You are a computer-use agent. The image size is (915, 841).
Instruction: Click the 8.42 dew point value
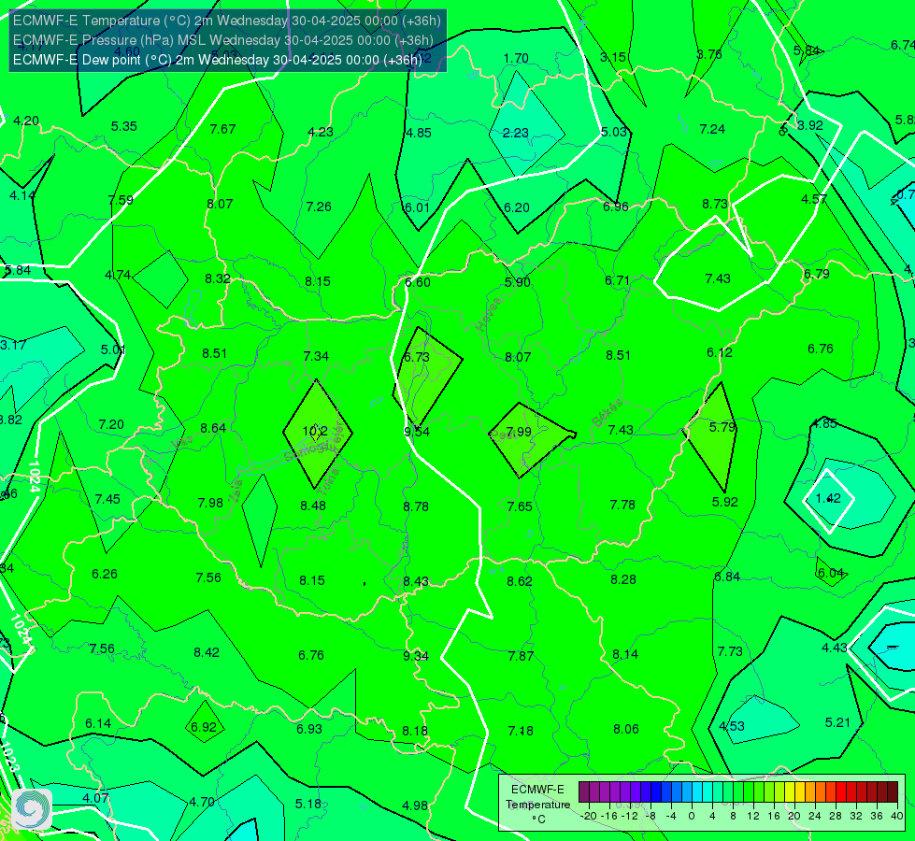(207, 652)
